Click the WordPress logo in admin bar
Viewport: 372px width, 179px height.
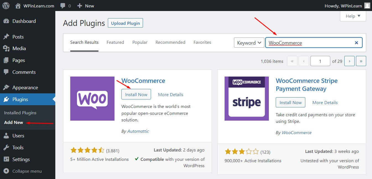[x=6, y=6]
